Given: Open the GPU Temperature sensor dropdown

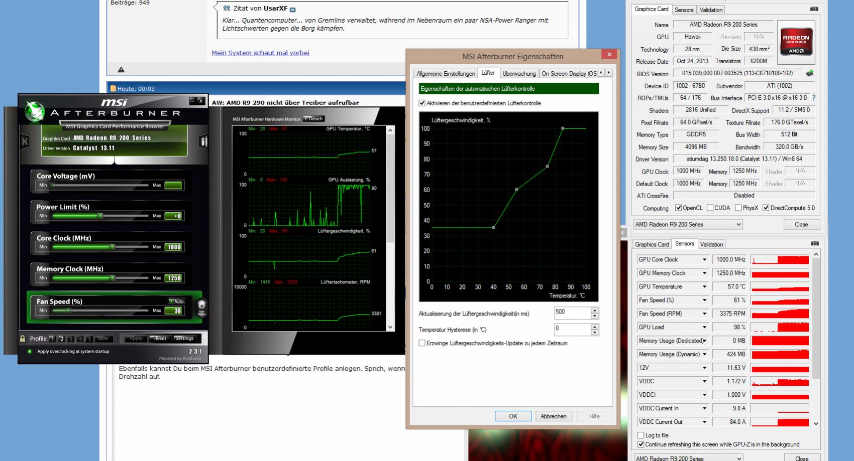Looking at the screenshot, I should point(704,287).
